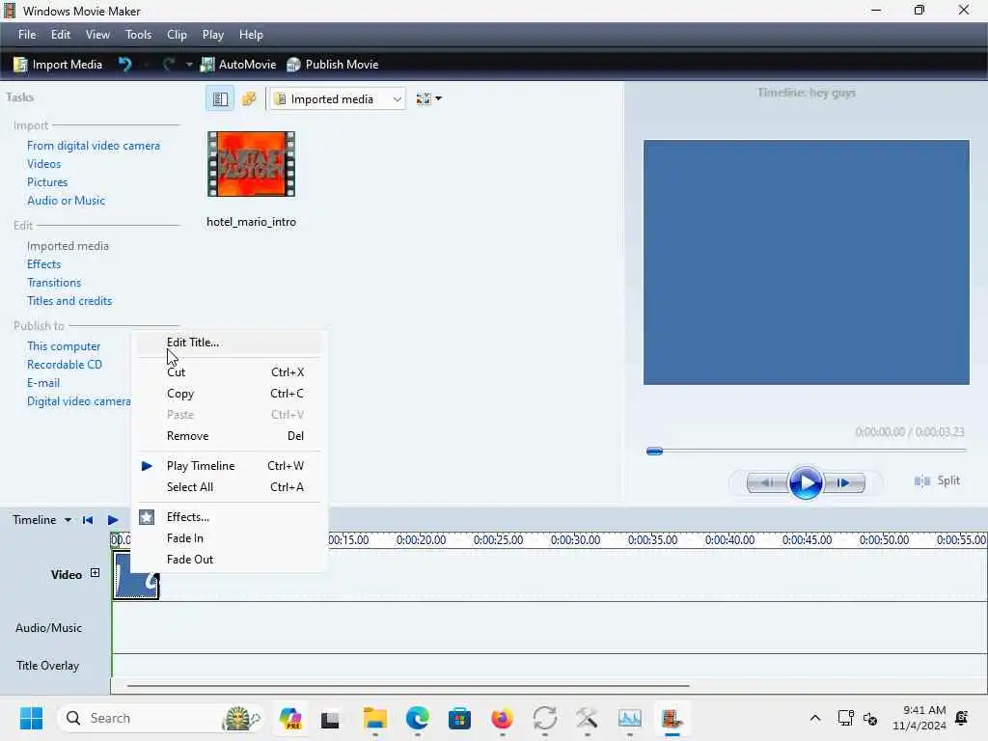Click the Undo arrow icon
Viewport: 988px width, 741px height.
[x=124, y=65]
